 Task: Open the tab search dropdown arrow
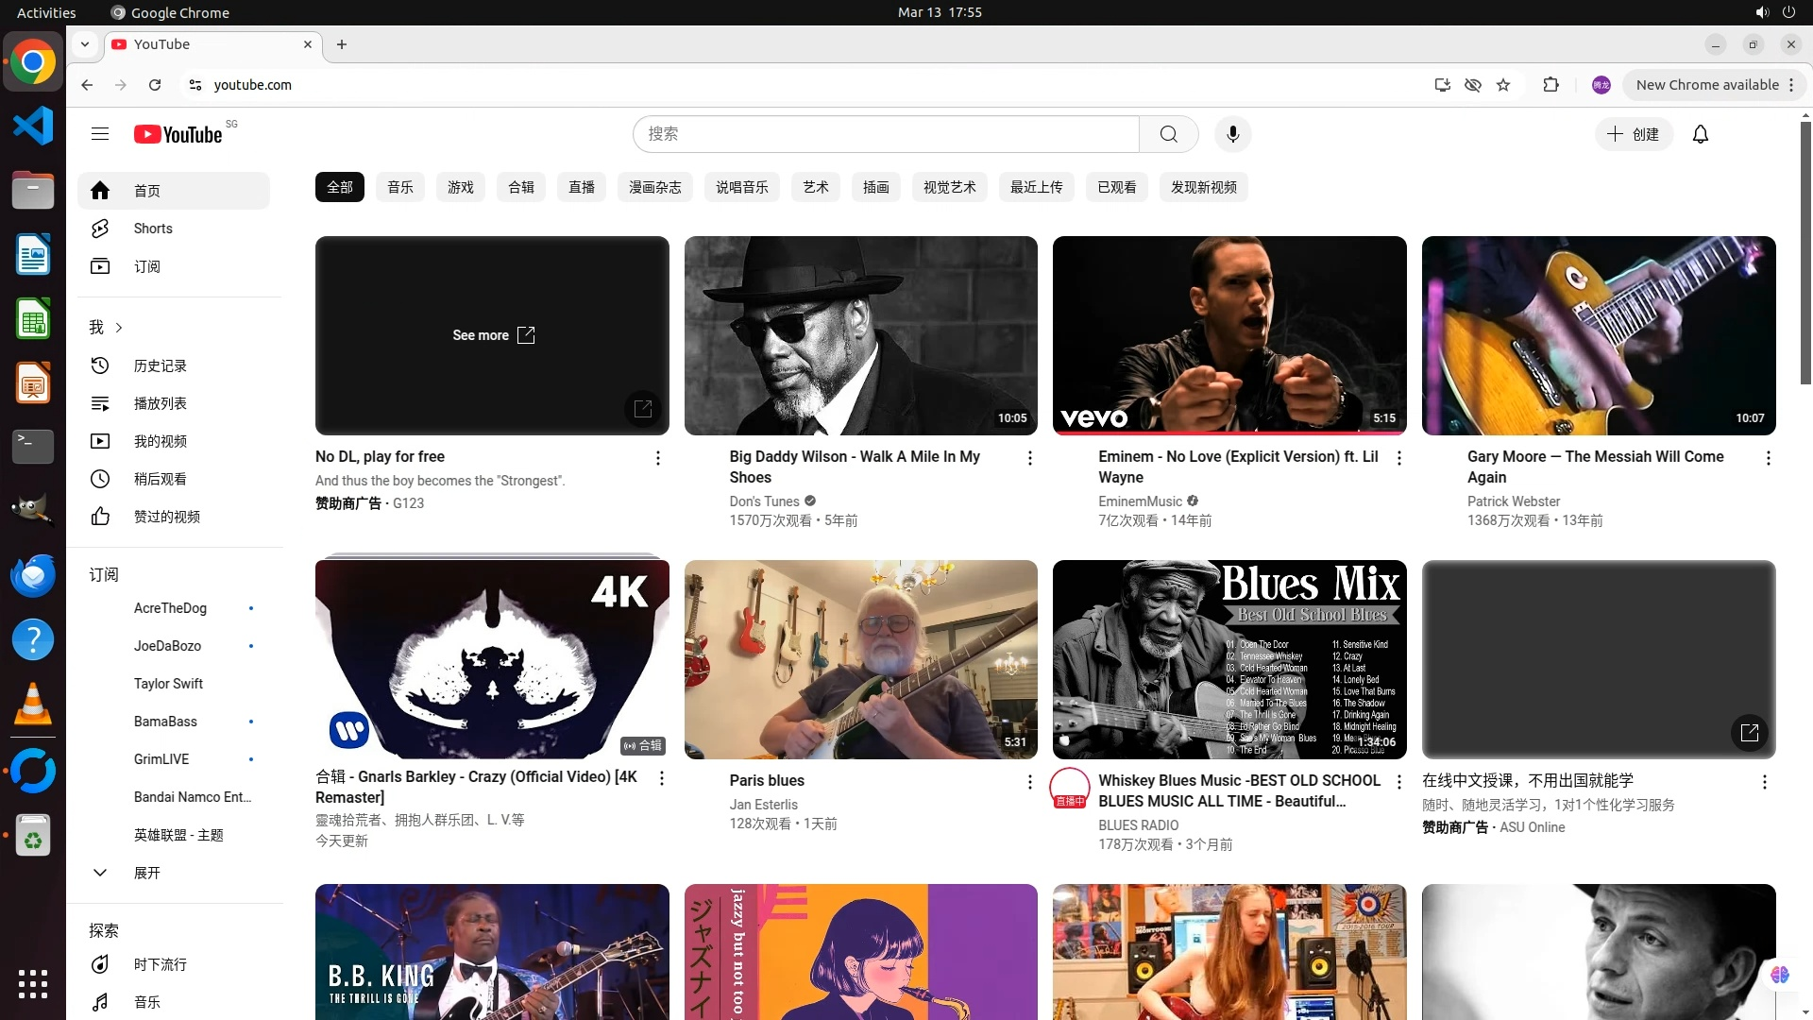click(85, 44)
